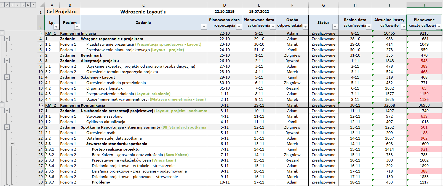Click green text Prezentacja sprzedażowa - Layout
443x186 pixels.
pyautogui.click(x=168, y=44)
